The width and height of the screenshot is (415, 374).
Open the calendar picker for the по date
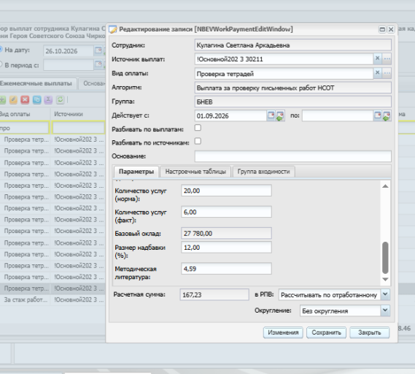point(378,115)
